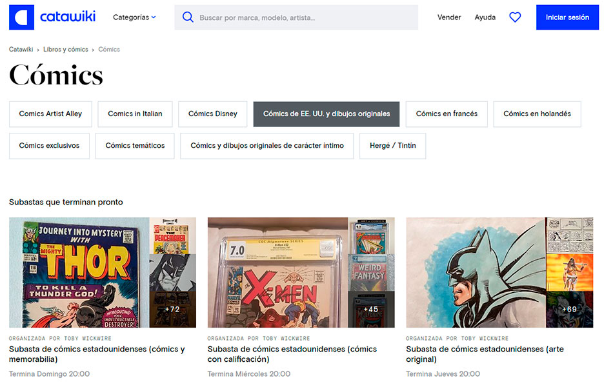Open the black-and-white Batman sketch thumbnail
Viewport: 613px width, 387px height.
point(173,272)
